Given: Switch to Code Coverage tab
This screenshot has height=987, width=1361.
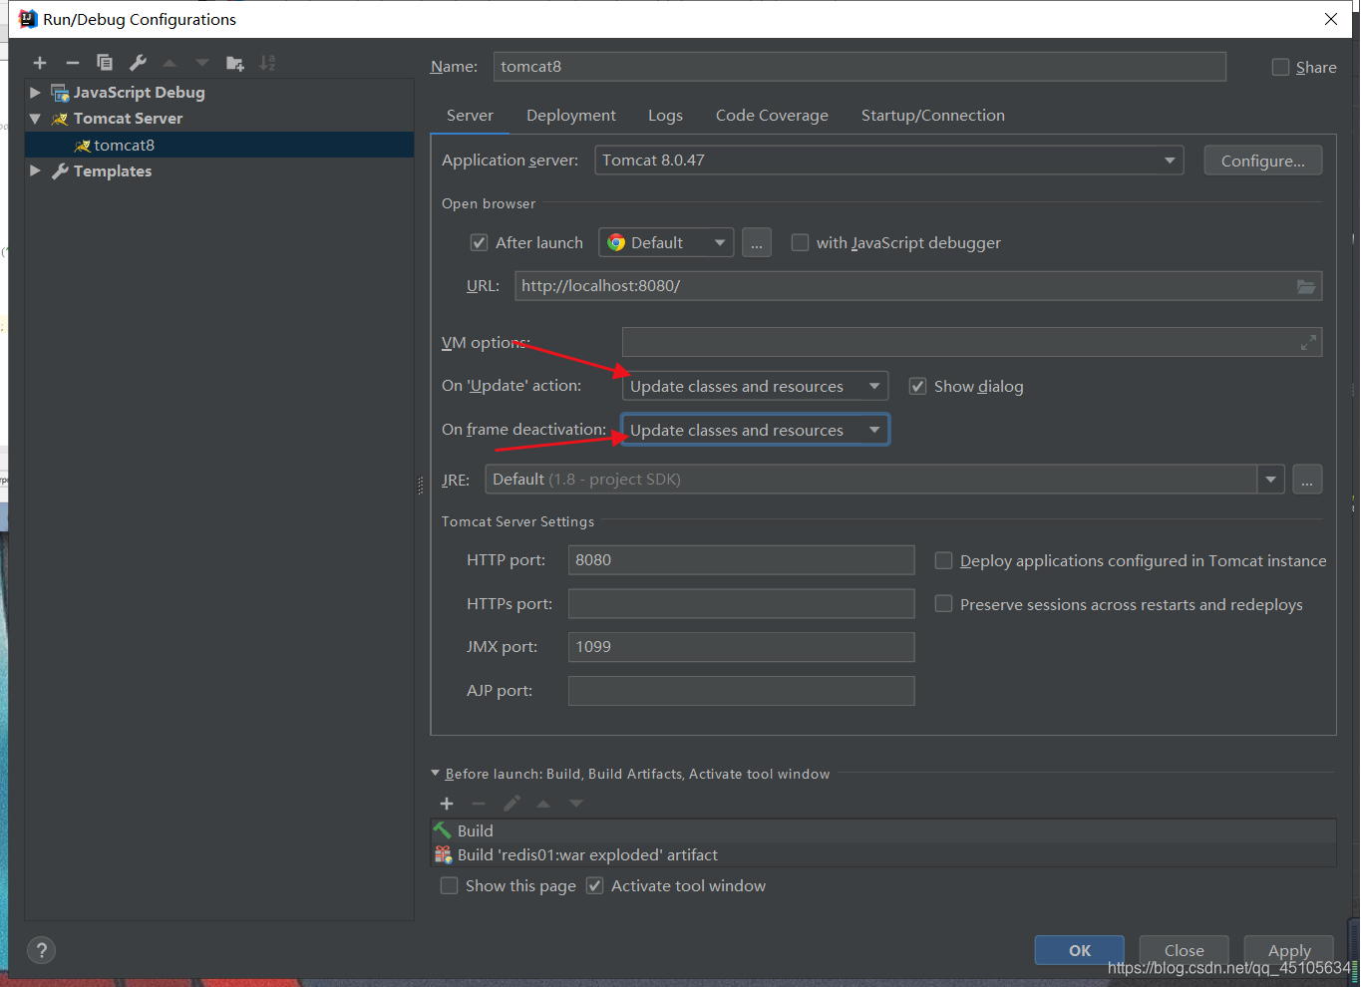Looking at the screenshot, I should 772,116.
